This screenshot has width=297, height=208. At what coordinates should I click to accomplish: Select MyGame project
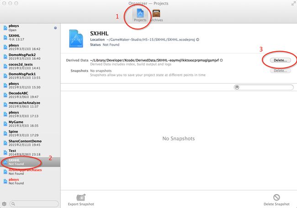[x=30, y=124]
